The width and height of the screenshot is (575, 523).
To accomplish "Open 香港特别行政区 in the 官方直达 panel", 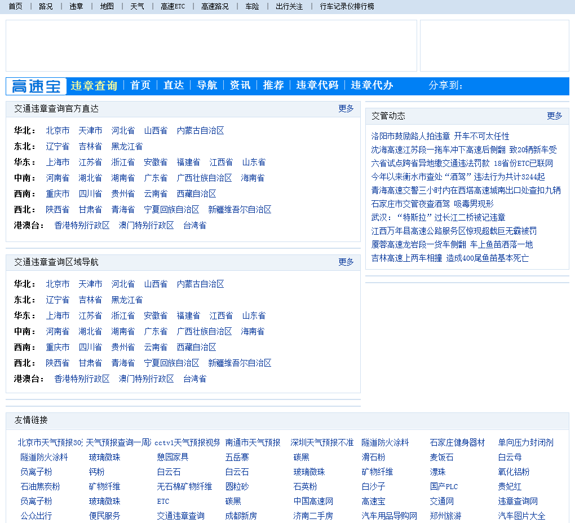I will (82, 225).
